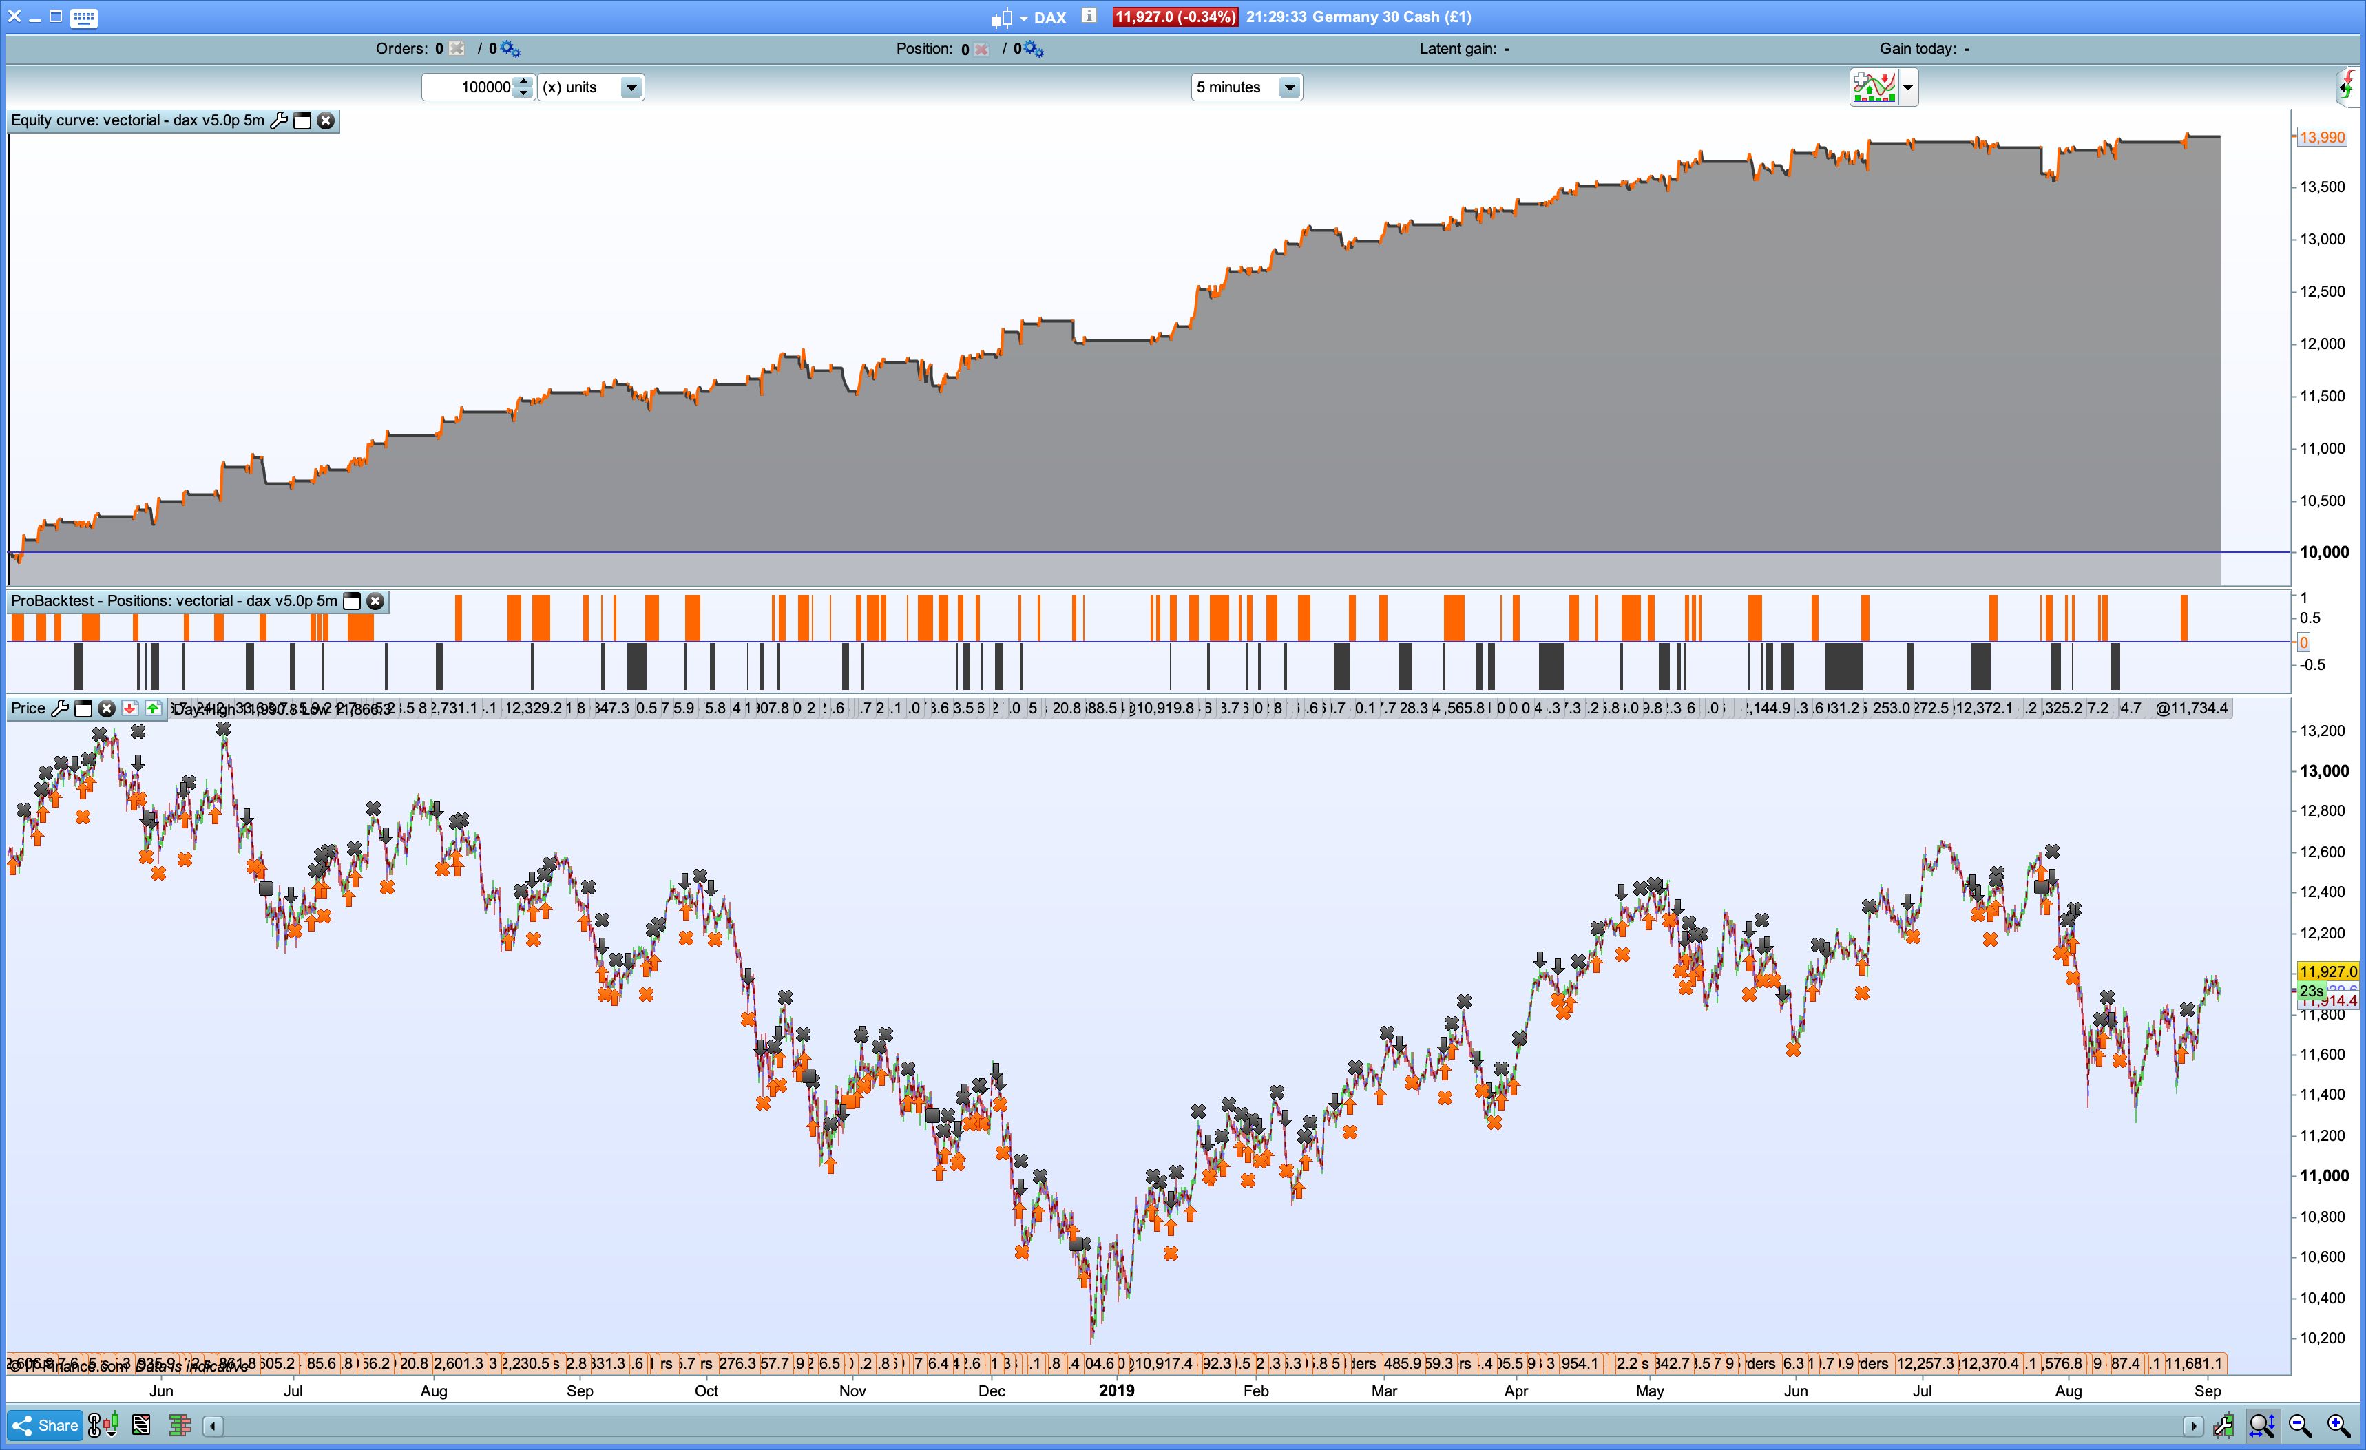Expand the units dropdown
2366x1450 pixels.
(631, 87)
